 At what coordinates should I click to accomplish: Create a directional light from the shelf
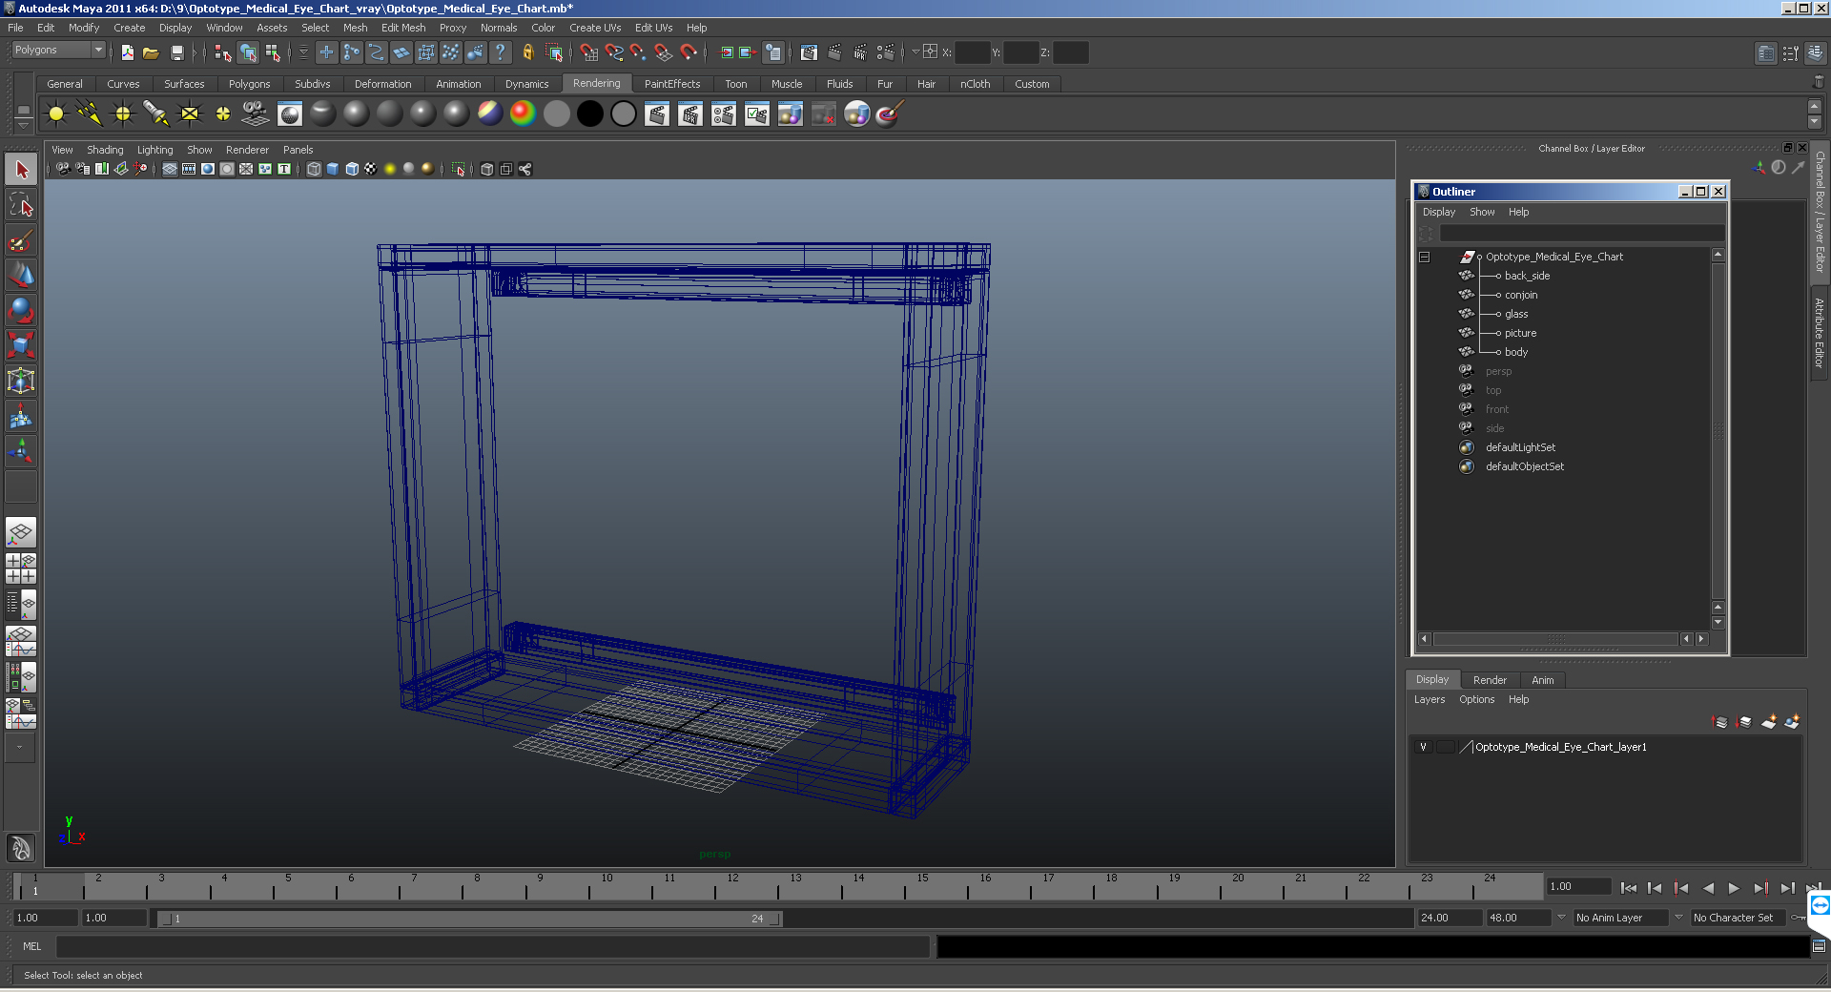point(90,114)
